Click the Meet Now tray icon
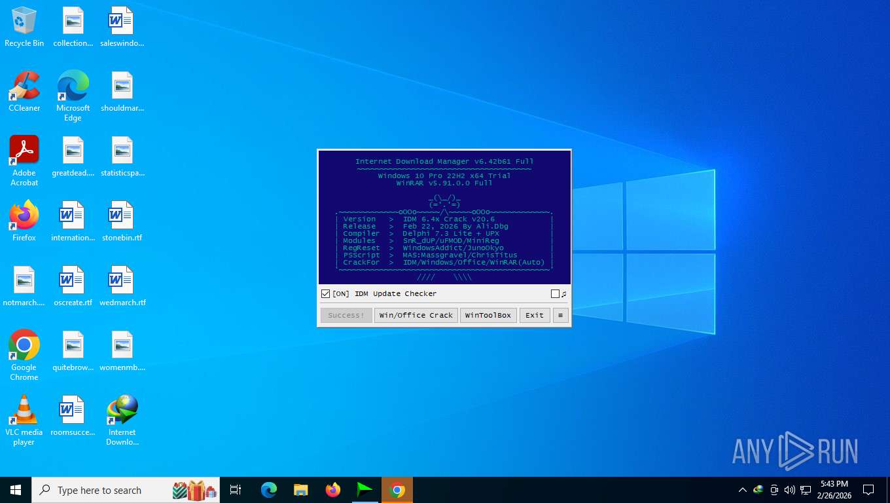The width and height of the screenshot is (890, 503). pyautogui.click(x=774, y=490)
